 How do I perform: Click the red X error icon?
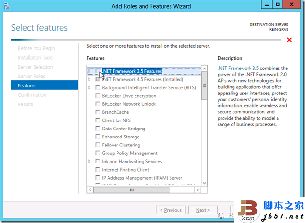point(289,40)
